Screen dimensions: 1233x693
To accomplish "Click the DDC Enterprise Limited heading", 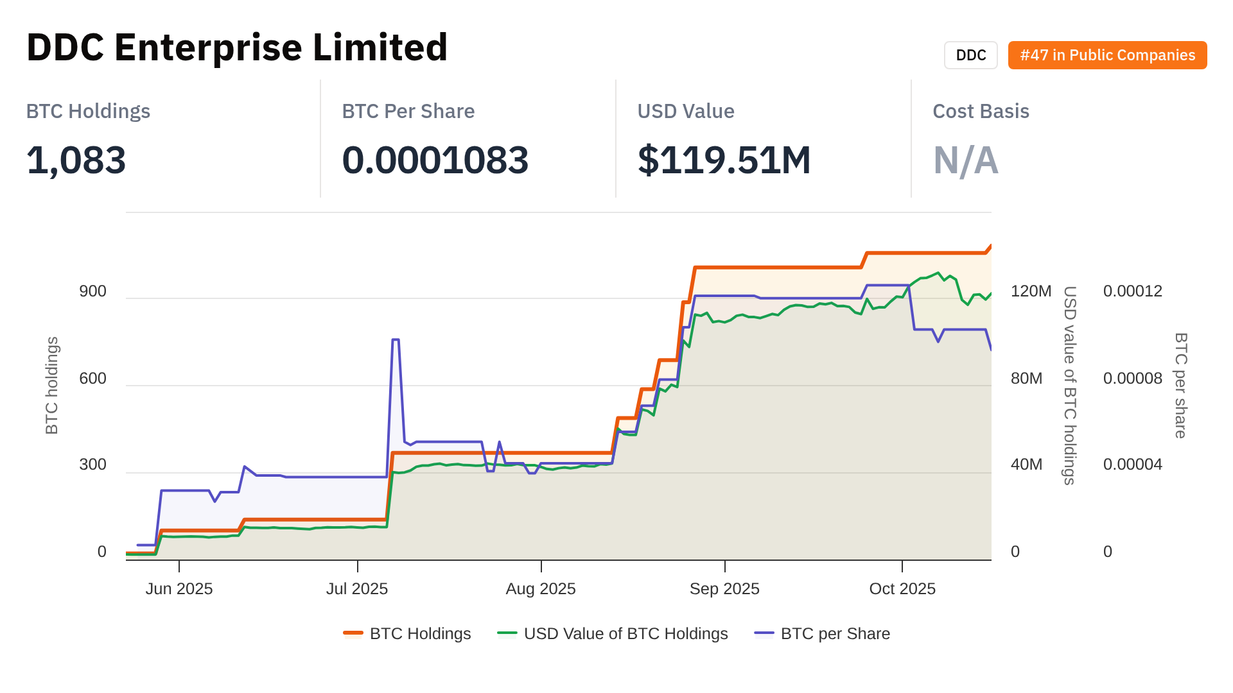I will [x=237, y=47].
